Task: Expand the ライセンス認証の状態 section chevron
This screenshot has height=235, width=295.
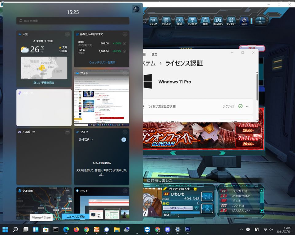Action: click(x=247, y=106)
